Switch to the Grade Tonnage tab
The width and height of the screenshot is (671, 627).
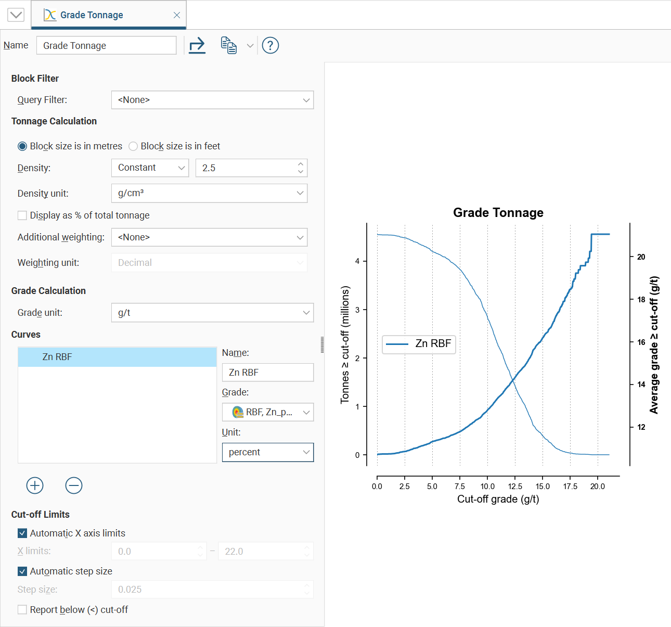click(x=92, y=15)
